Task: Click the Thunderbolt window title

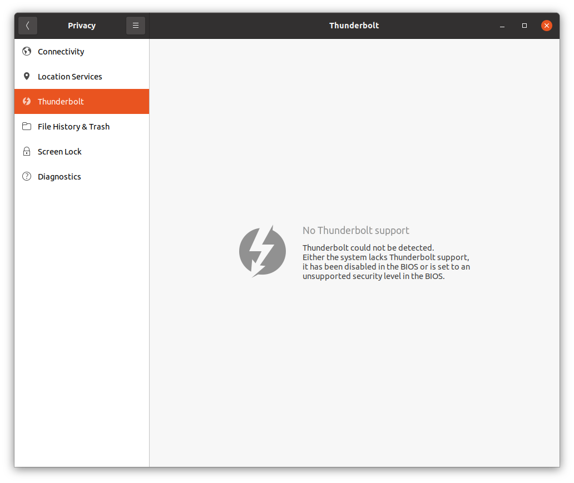Action: point(354,25)
